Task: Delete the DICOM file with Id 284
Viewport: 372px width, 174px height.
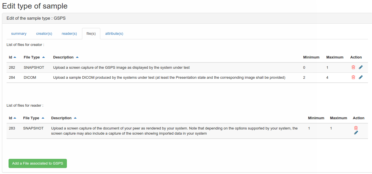Action: (353, 77)
